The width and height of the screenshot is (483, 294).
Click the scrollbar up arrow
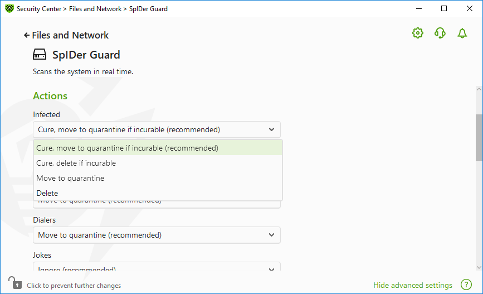point(479,89)
